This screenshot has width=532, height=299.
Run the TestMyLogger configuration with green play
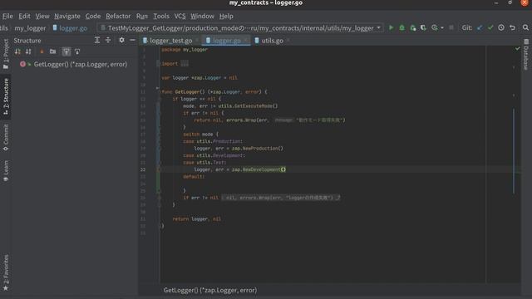pos(392,27)
